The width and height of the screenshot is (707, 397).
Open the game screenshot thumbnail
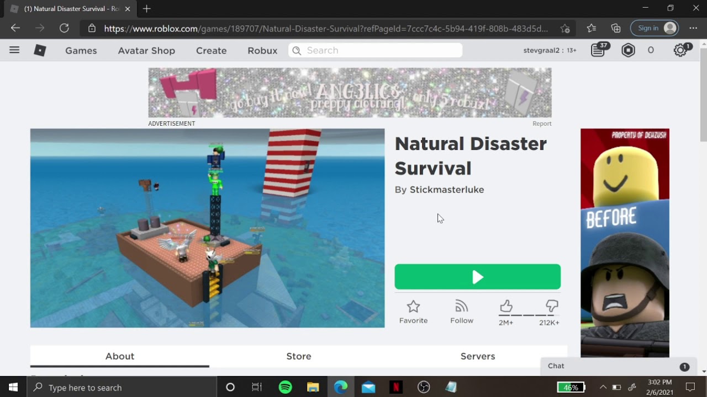[x=208, y=228]
